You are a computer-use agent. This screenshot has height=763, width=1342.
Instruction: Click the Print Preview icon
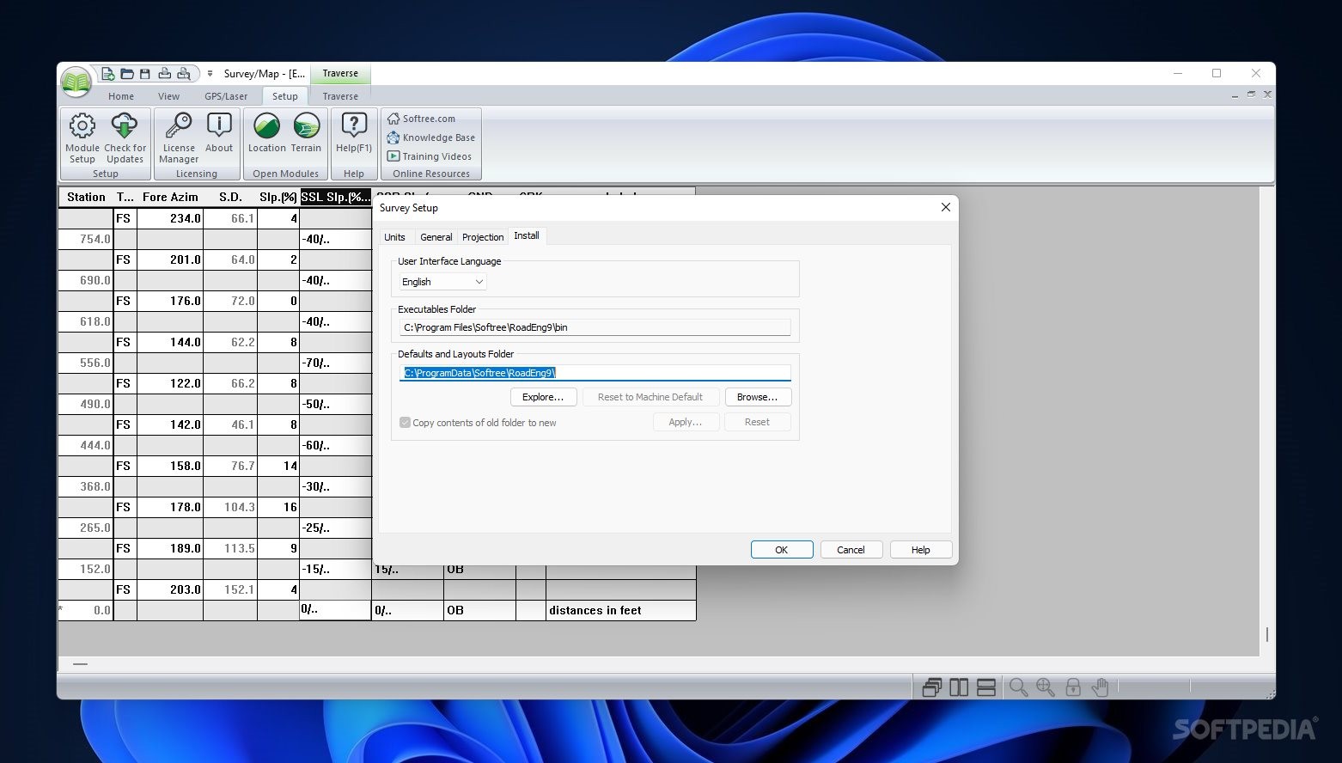183,74
